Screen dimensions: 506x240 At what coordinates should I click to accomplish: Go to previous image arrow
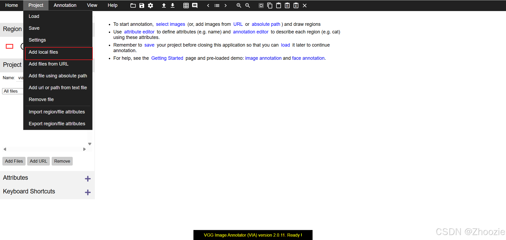[x=208, y=6]
